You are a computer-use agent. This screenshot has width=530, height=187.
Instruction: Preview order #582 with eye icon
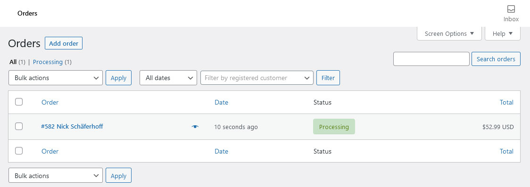[x=195, y=127]
